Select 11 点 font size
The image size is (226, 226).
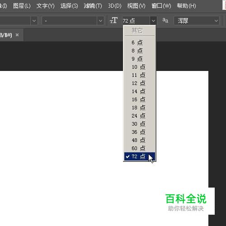point(140,75)
